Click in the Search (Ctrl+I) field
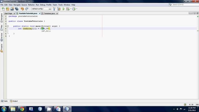Viewport: 199px width, 112px height. click(185, 5)
